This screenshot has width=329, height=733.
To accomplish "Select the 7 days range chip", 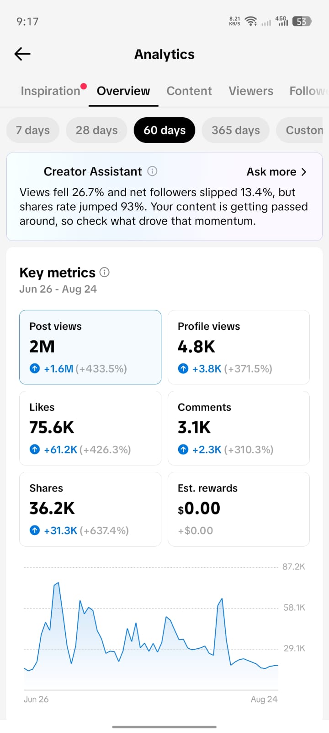I will [x=33, y=130].
